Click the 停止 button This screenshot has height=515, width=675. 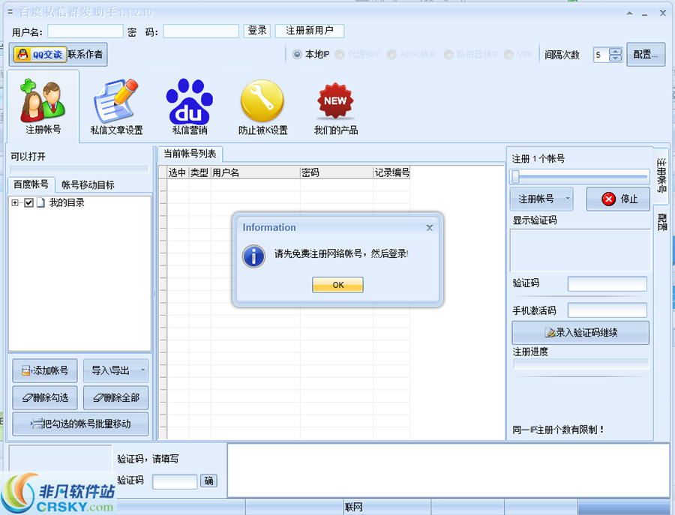coord(618,199)
